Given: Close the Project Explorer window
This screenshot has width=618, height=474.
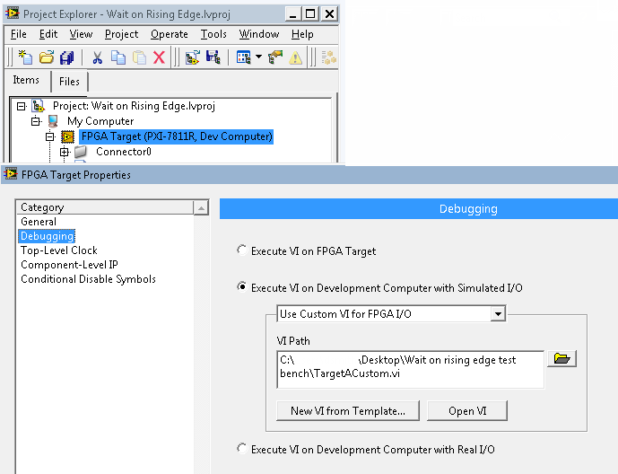Looking at the screenshot, I should pos(329,14).
